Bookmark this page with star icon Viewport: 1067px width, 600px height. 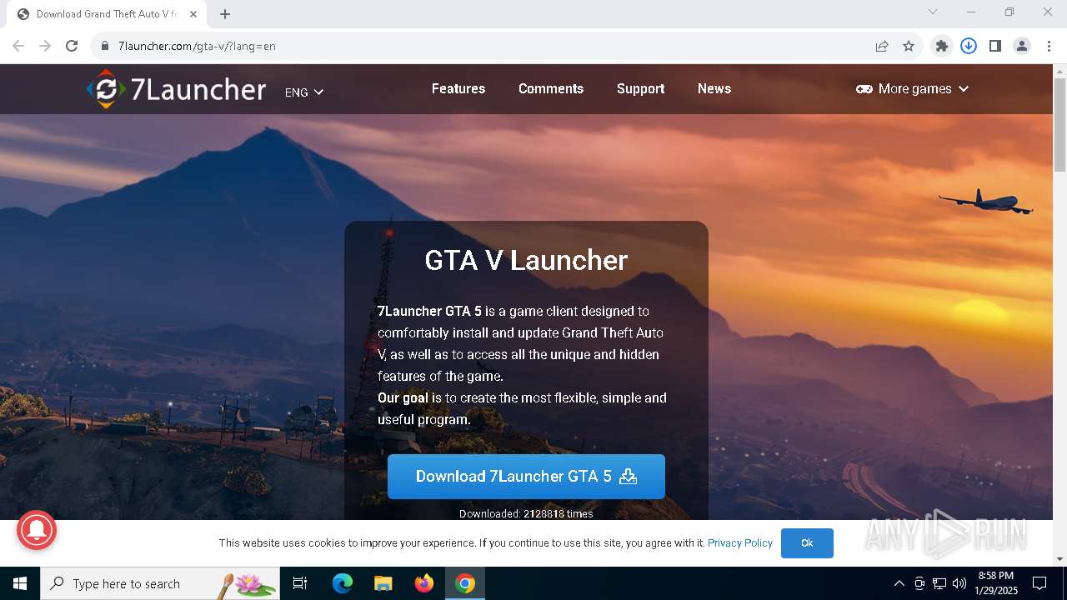click(909, 46)
